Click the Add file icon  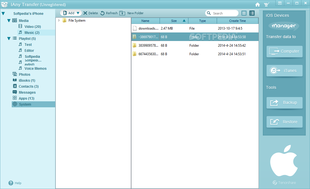[65, 13]
